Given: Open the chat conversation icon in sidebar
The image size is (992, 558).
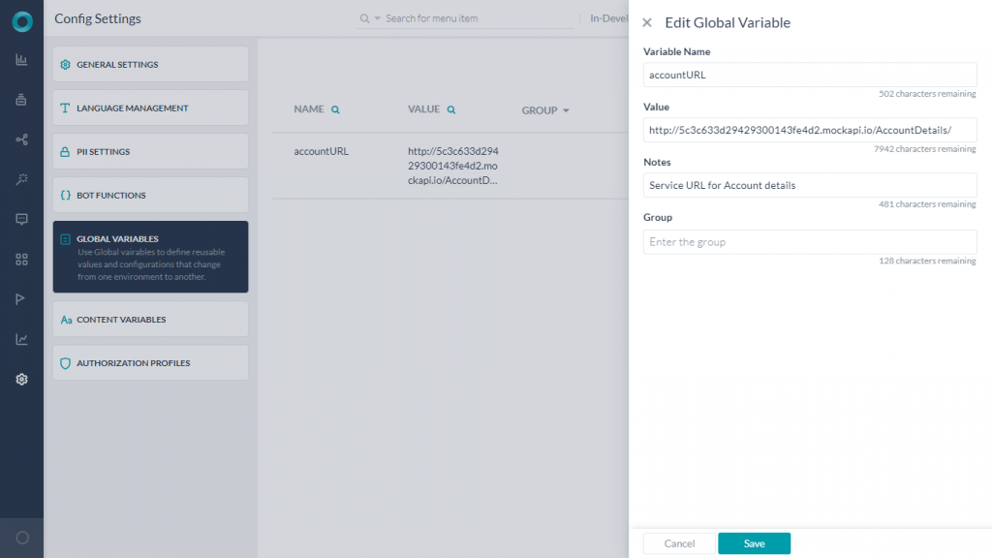Looking at the screenshot, I should click(x=21, y=219).
